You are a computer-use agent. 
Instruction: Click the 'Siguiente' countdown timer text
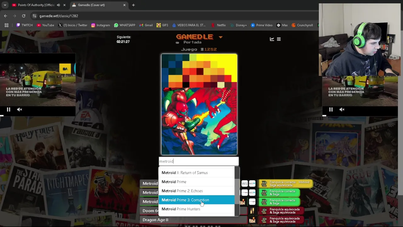point(123,39)
